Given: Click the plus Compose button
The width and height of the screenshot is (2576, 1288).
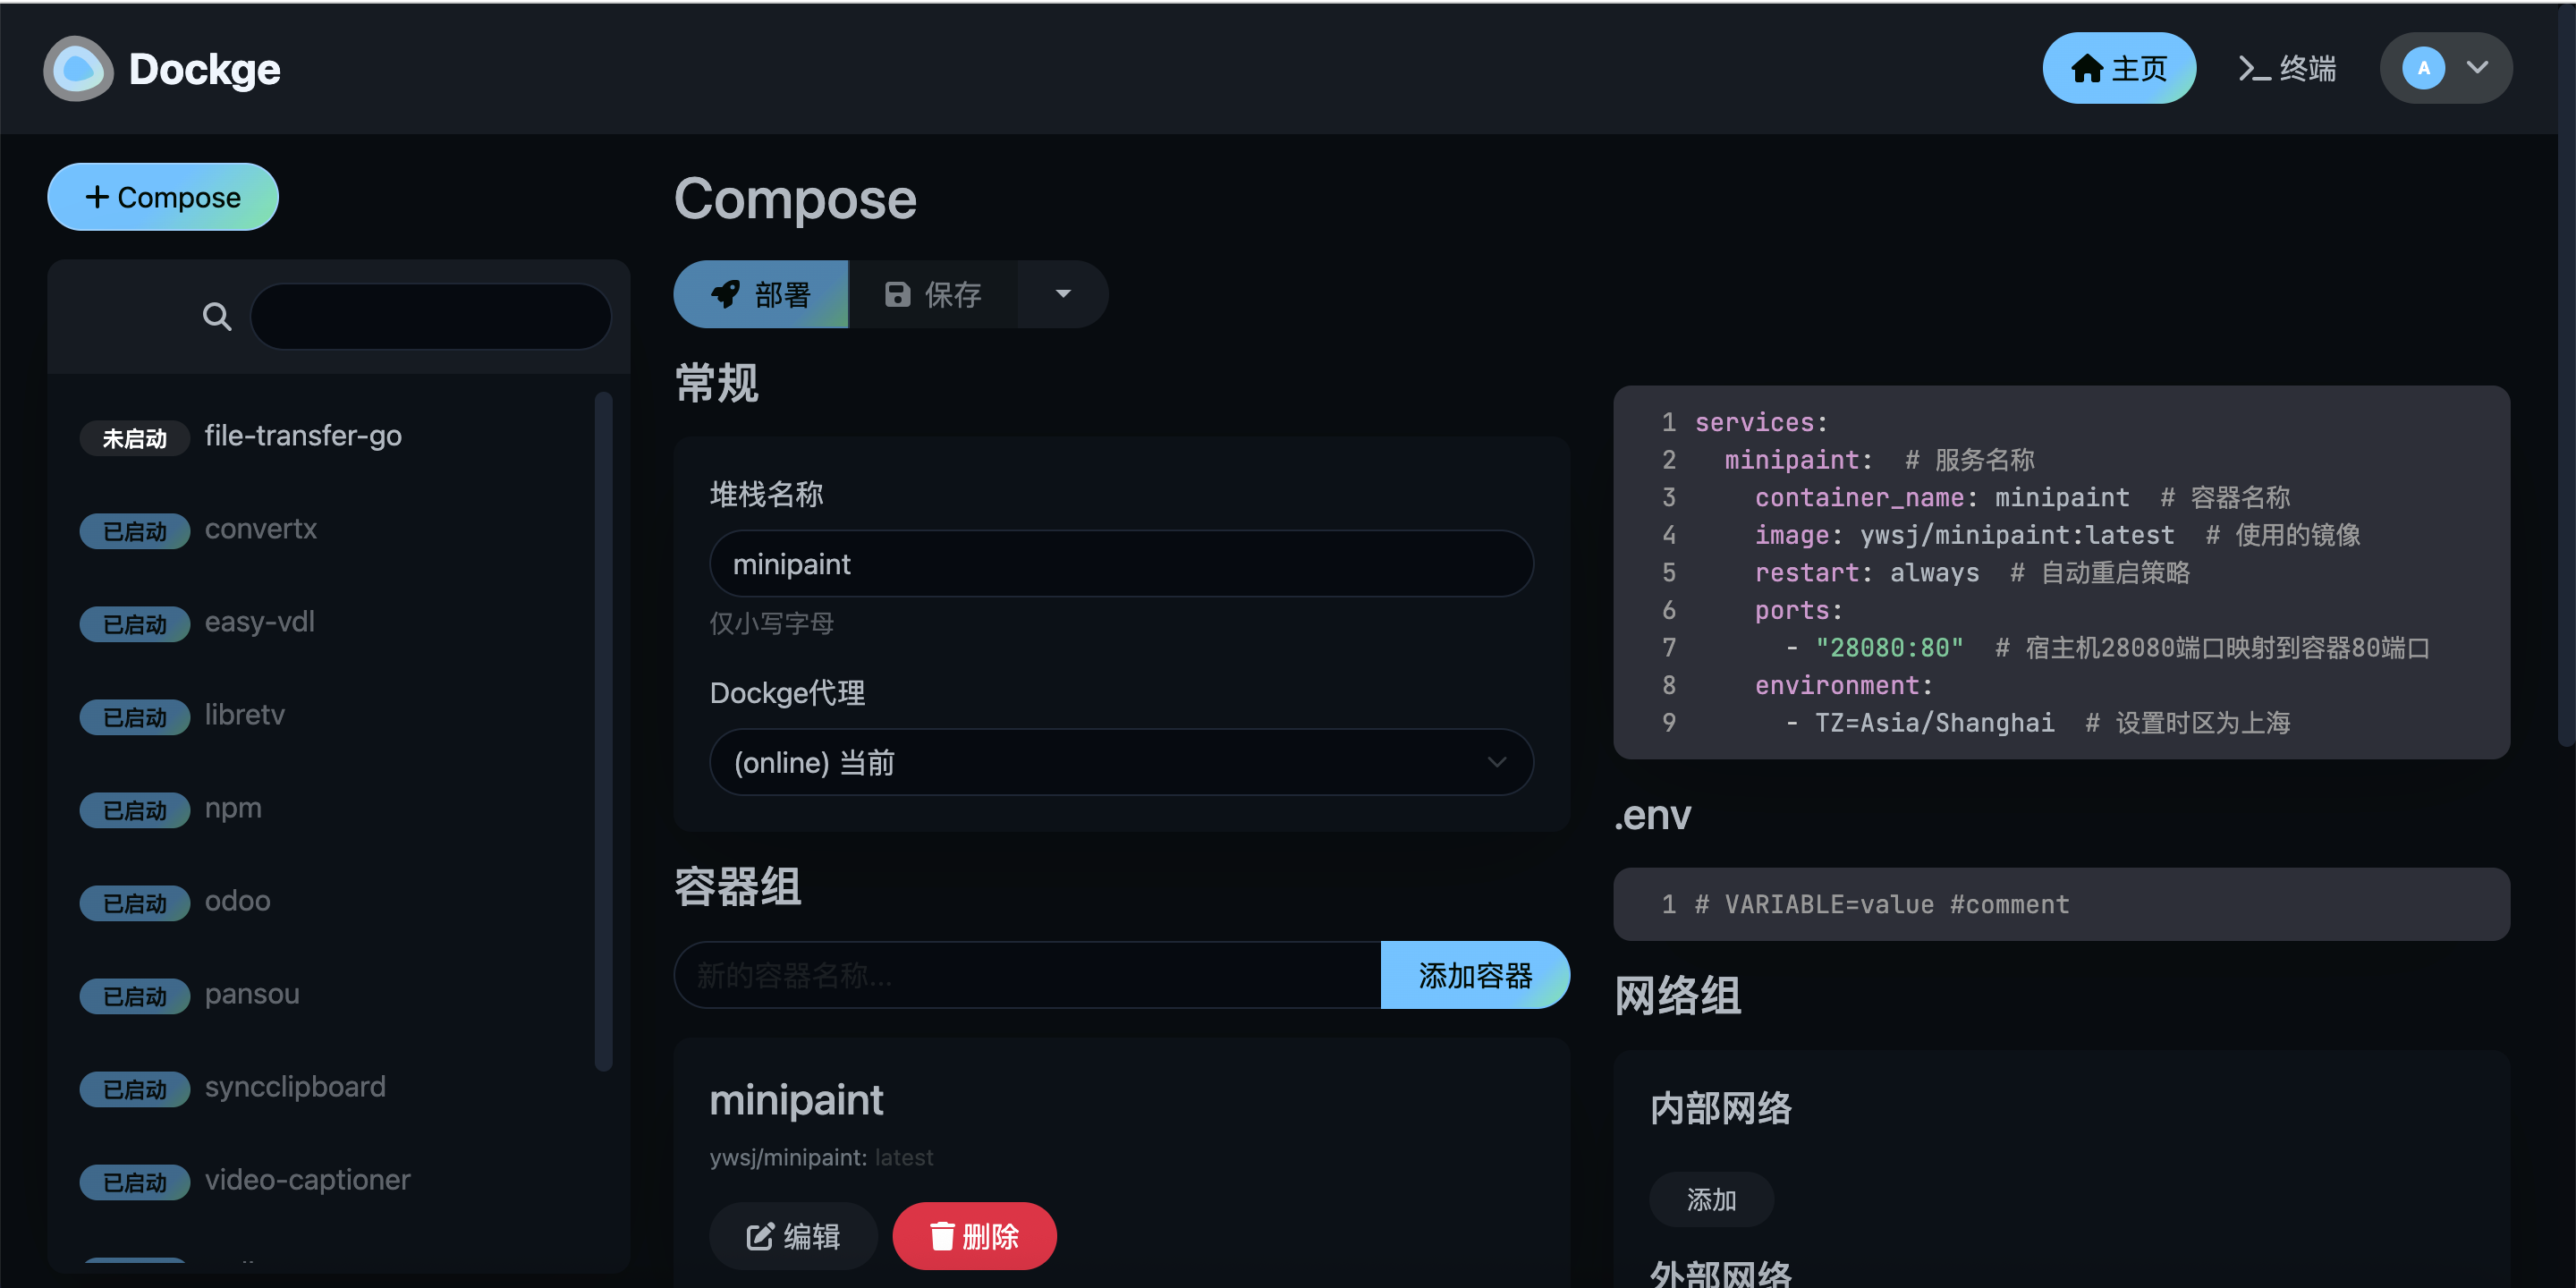Looking at the screenshot, I should point(163,197).
